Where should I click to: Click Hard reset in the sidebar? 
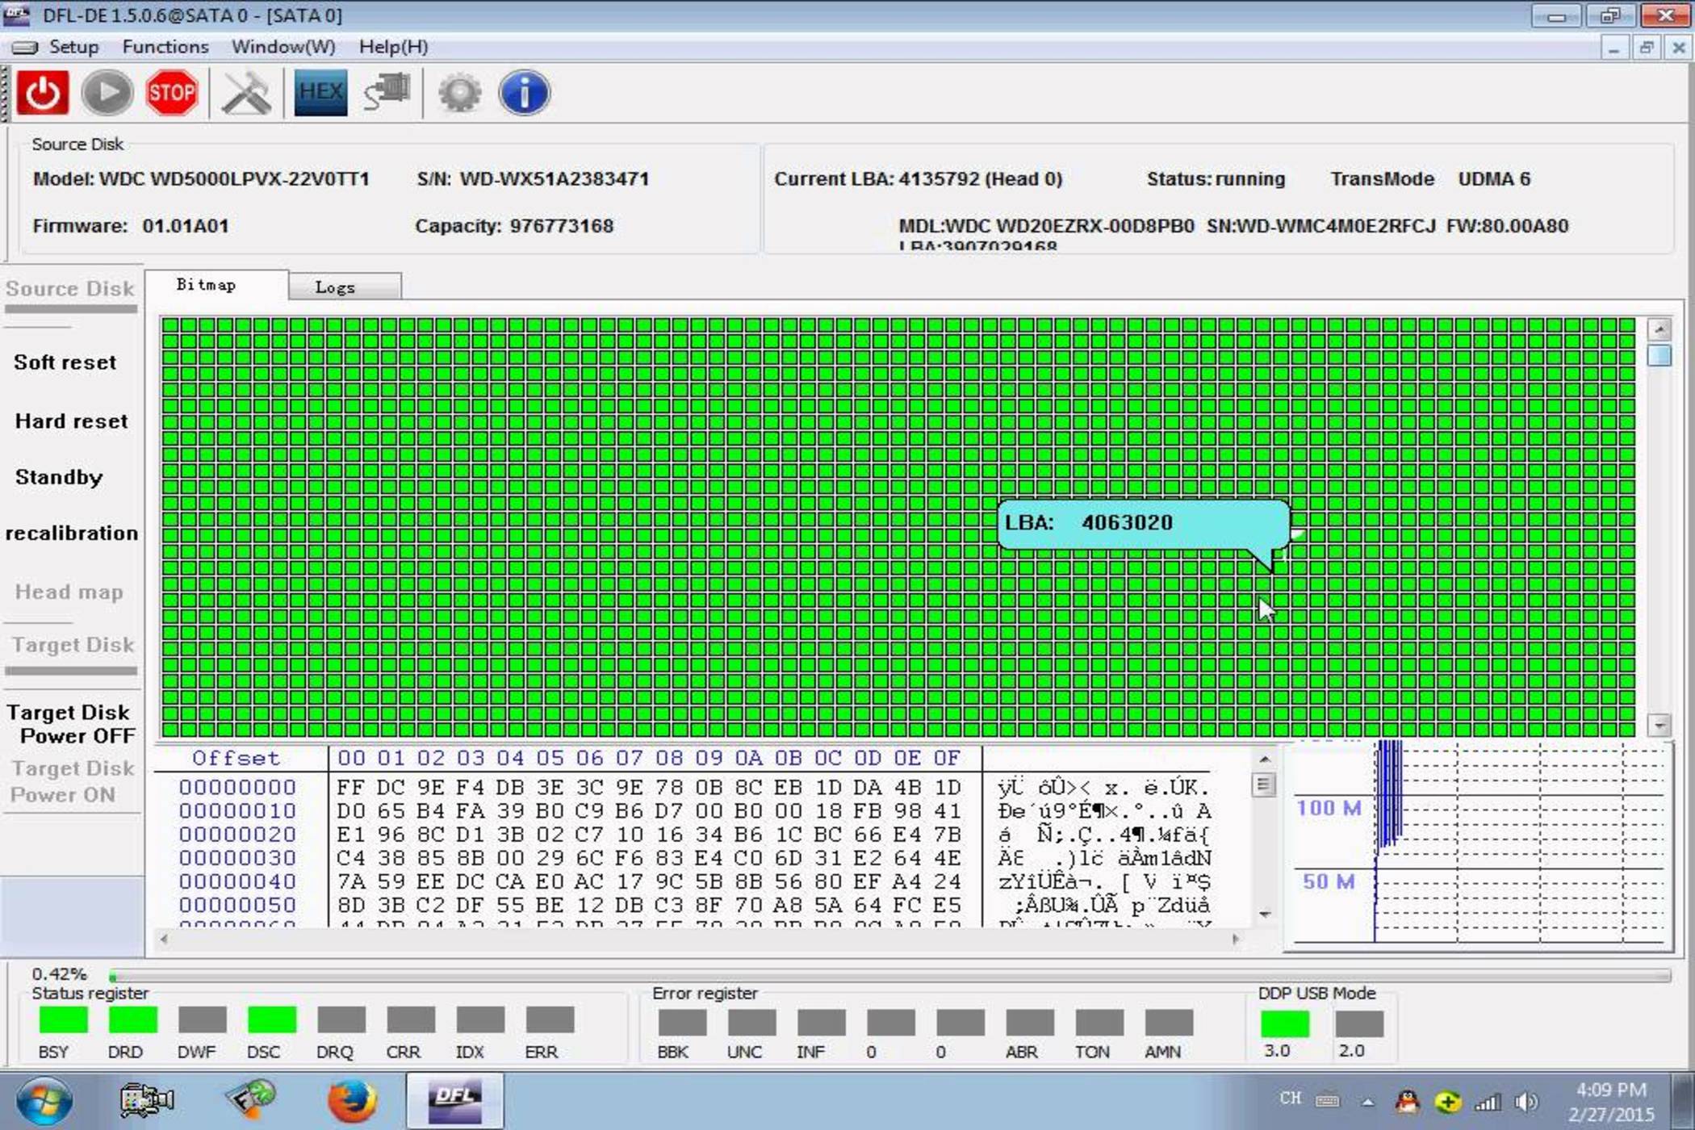click(x=71, y=421)
